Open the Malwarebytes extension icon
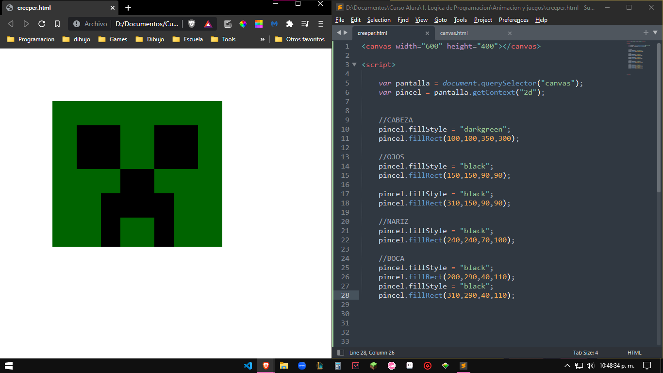 click(x=274, y=24)
